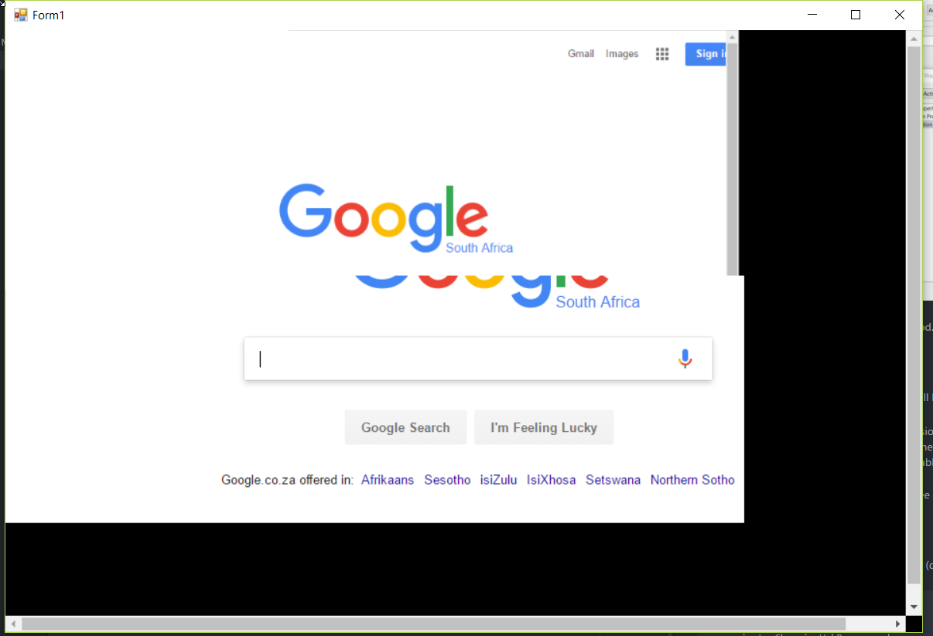Select the Setswana language link
933x636 pixels.
tap(613, 480)
